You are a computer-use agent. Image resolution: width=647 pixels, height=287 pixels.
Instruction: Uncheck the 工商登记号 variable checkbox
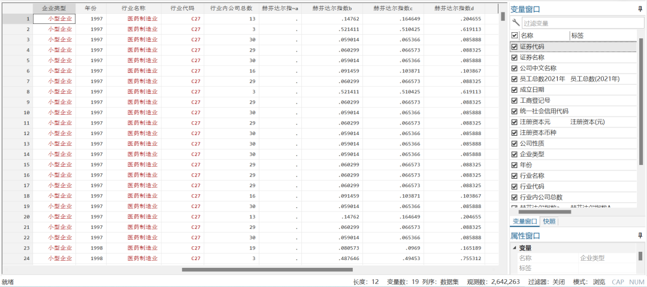(514, 100)
